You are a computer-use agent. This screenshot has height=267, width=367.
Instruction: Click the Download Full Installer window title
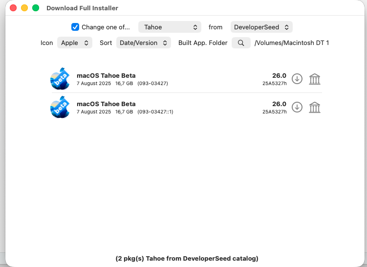pyautogui.click(x=82, y=8)
